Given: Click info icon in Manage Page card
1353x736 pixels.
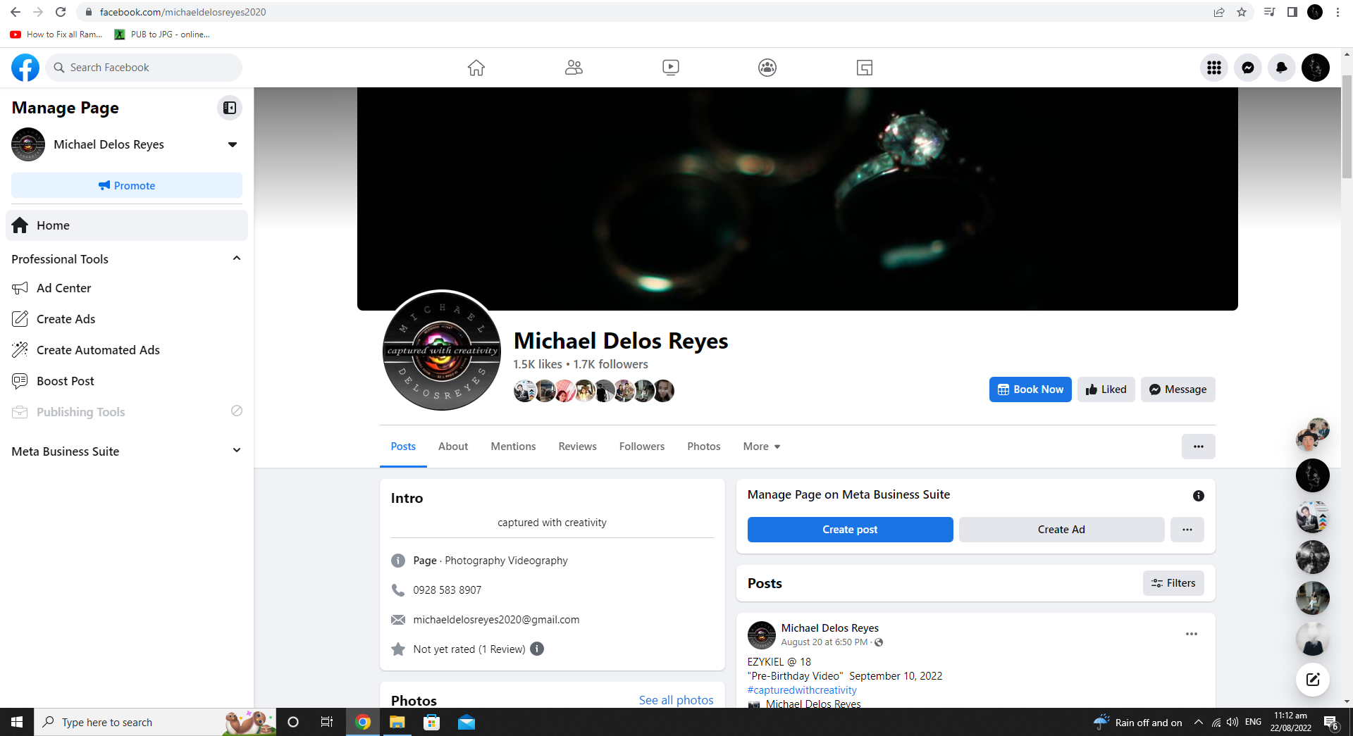Looking at the screenshot, I should point(1198,496).
